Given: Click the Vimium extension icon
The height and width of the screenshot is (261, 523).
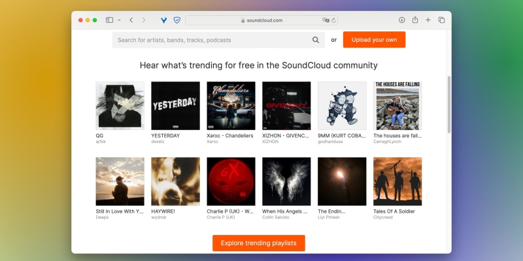Looking at the screenshot, I should click(x=163, y=20).
